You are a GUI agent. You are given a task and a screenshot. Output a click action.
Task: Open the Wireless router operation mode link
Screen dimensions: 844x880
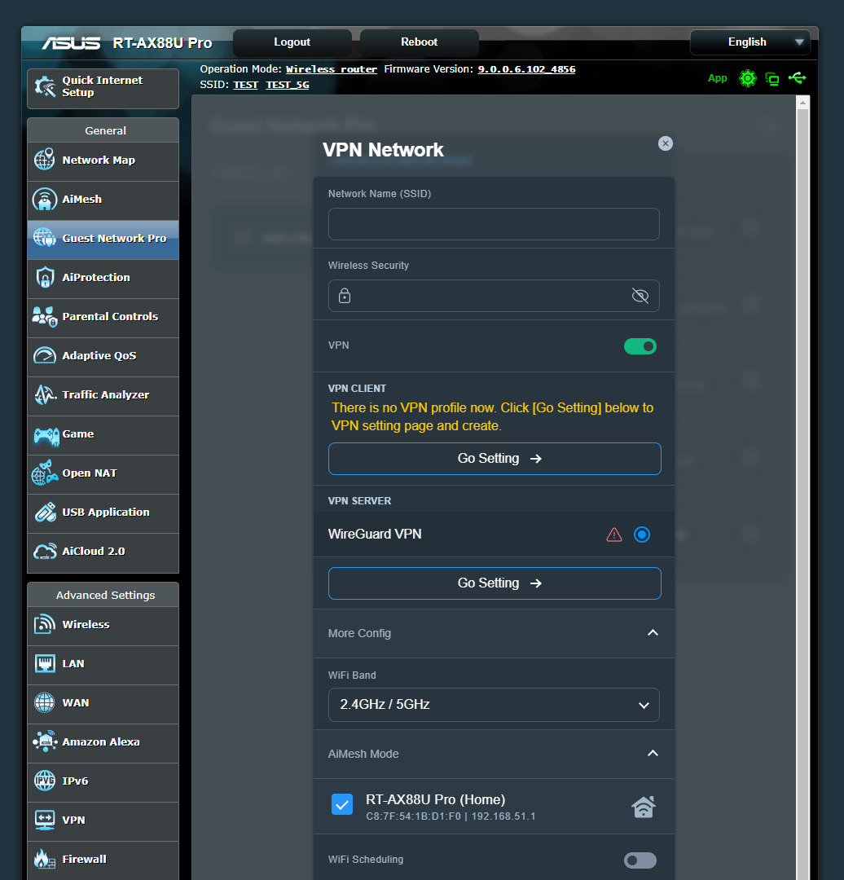point(331,69)
